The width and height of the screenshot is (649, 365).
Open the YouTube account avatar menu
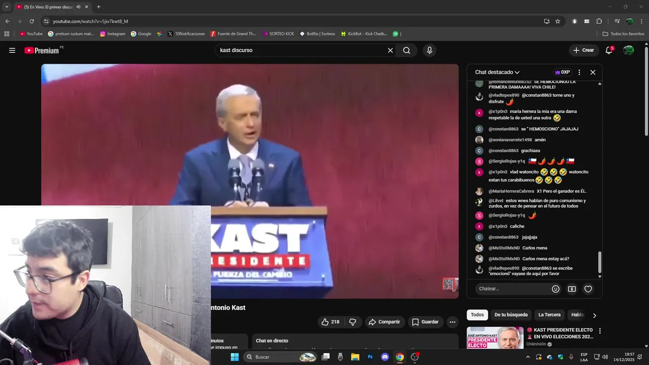pos(628,50)
